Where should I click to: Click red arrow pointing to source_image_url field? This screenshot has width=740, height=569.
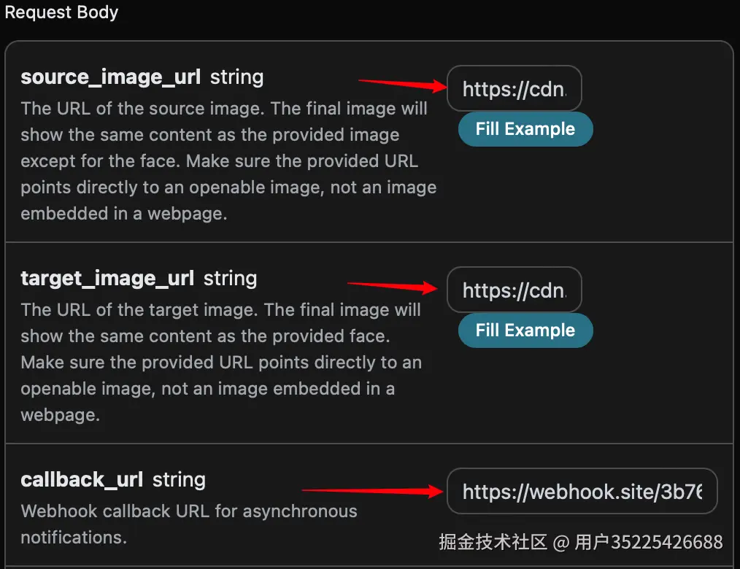coord(403,84)
